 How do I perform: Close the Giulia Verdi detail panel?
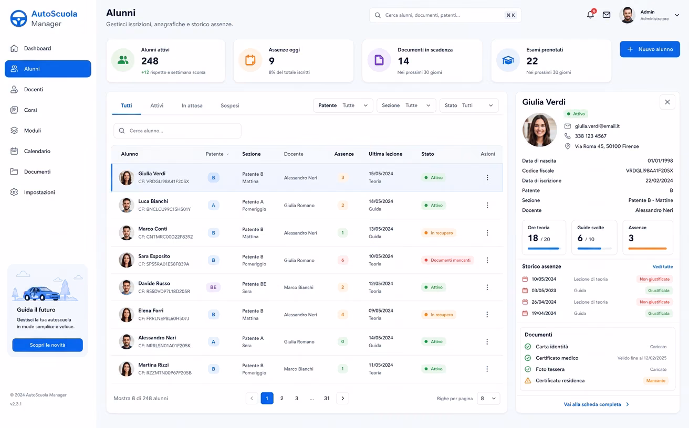tap(667, 102)
